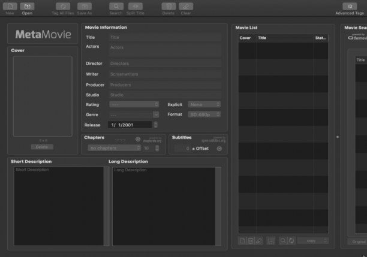Open the Original dropdown in Movie Search

point(357,241)
